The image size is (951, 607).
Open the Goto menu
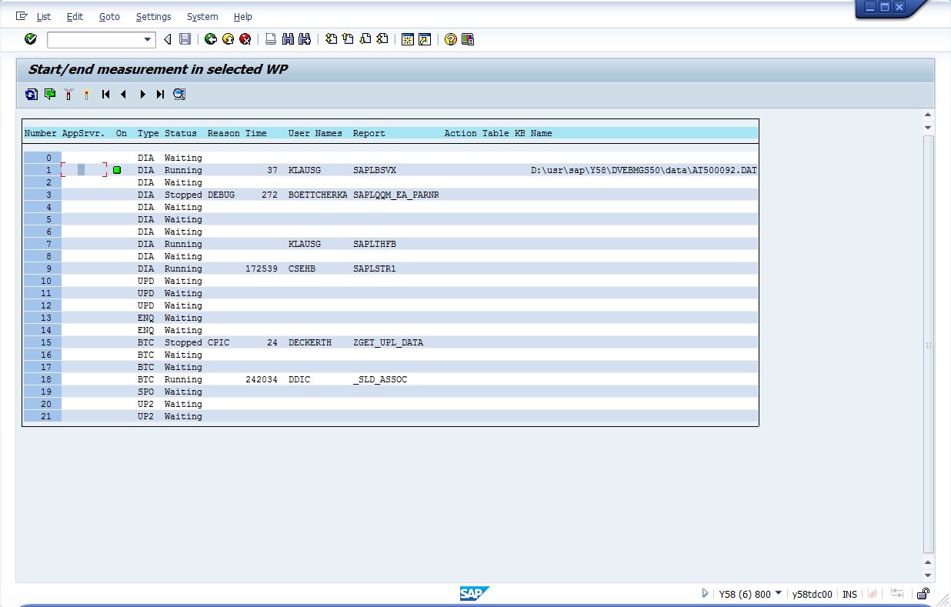(109, 17)
